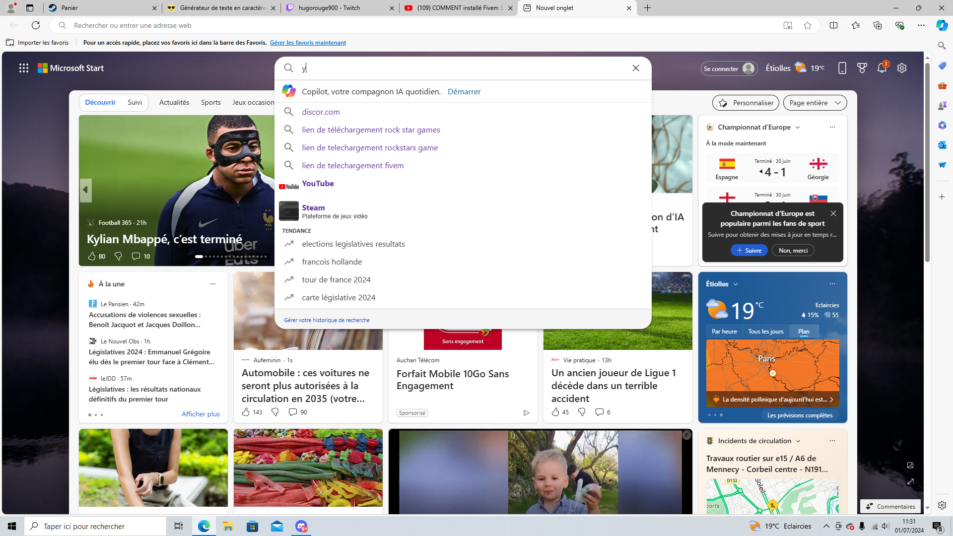Switch to the Twitch browser tab
The width and height of the screenshot is (953, 536).
click(x=340, y=8)
